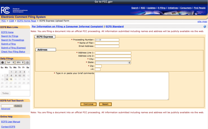Open the site map link
Screen dimensions: 208x129
(x=202, y=21)
